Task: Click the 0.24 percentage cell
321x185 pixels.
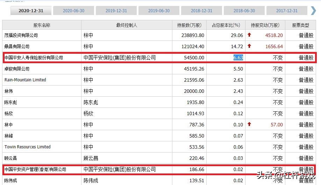Action: click(238, 102)
